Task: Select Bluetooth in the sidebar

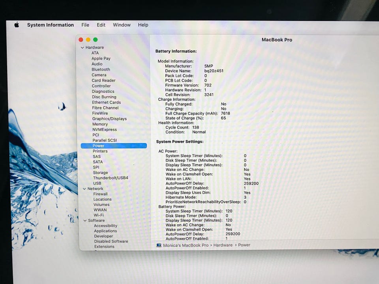Action: point(101,69)
